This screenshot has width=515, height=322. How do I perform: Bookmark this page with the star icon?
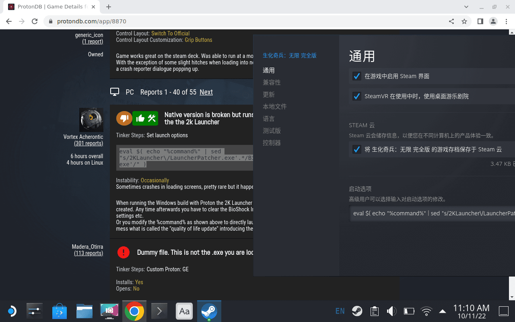464,21
